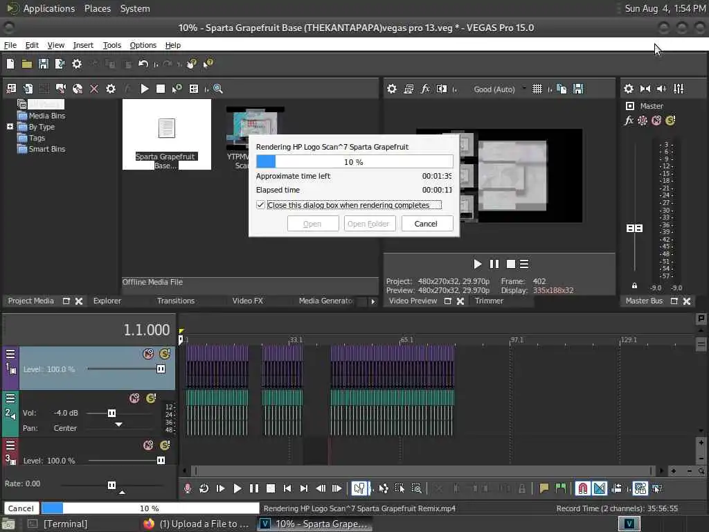
Task: Open Video Preview properties gear icon
Action: (x=392, y=89)
